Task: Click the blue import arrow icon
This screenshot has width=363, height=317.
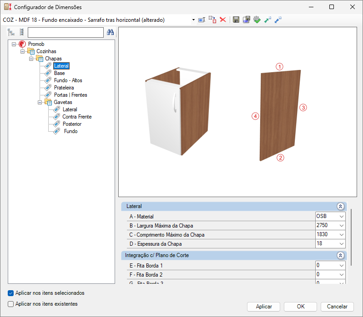Action: click(x=278, y=20)
